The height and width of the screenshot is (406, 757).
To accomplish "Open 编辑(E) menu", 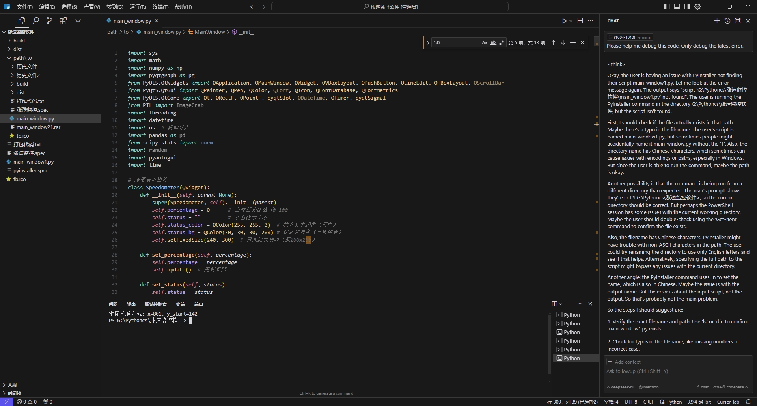I will (x=47, y=7).
